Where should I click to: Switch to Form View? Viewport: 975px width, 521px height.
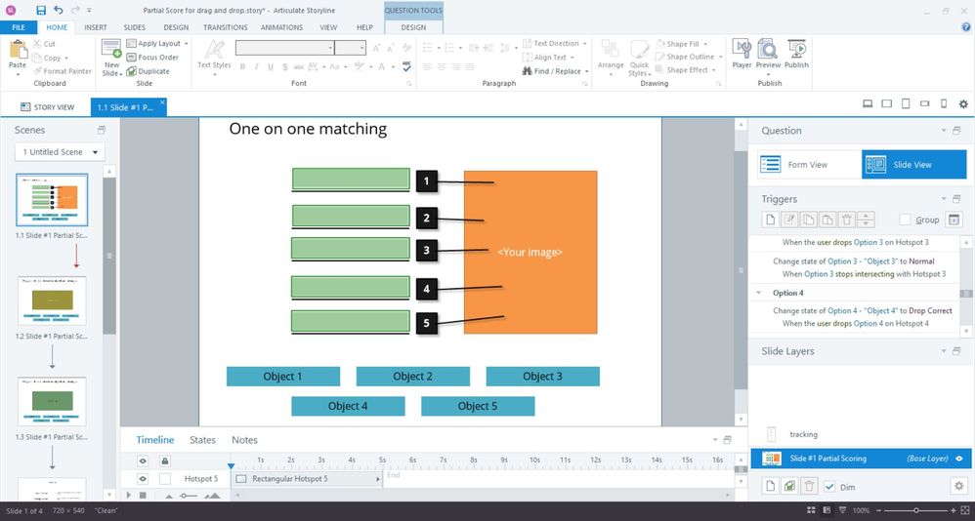click(805, 165)
